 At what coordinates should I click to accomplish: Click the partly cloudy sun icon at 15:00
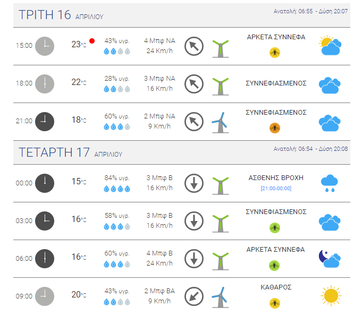tap(330, 46)
